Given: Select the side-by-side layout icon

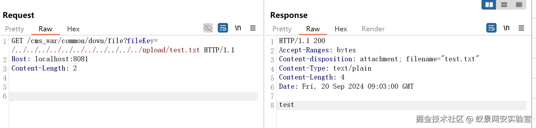Looking at the screenshot, I should point(489,5).
